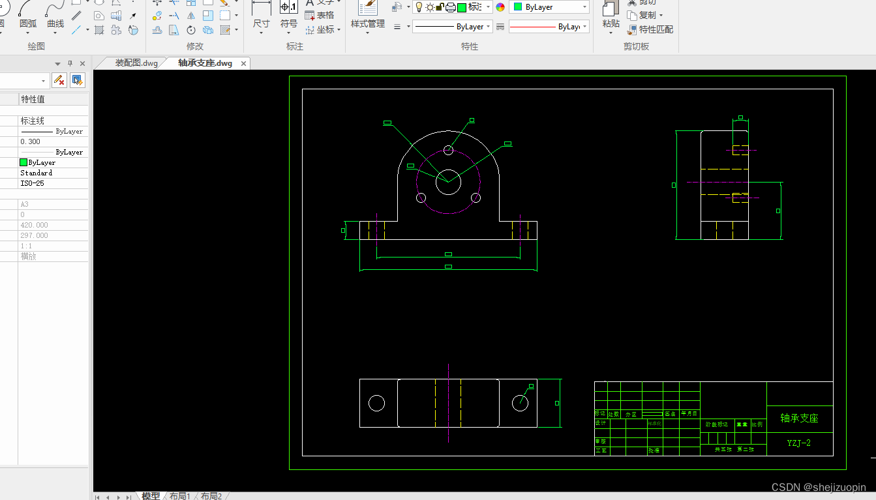The height and width of the screenshot is (500, 876).
Task: Click the layout tabs scroll-to-last arrow
Action: [x=130, y=497]
